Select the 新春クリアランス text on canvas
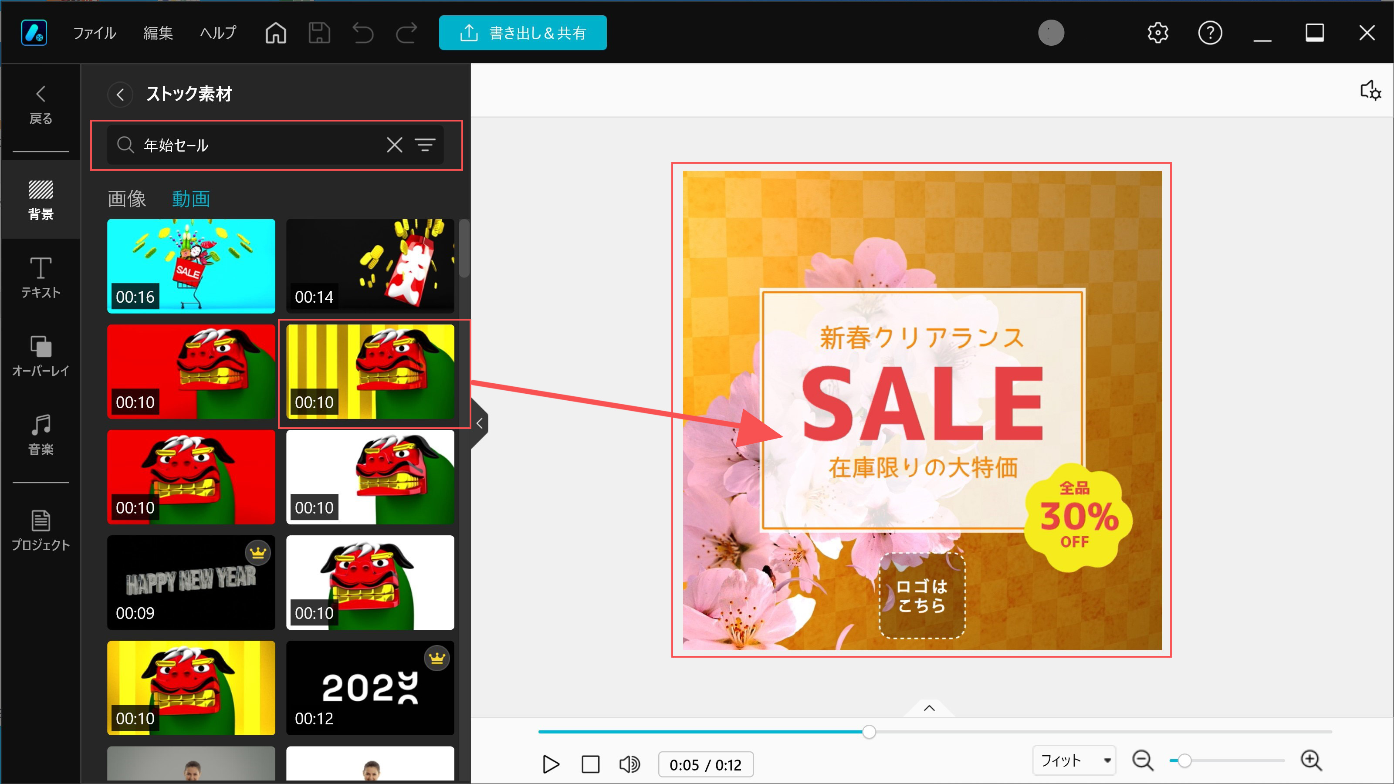1394x784 pixels. tap(922, 338)
